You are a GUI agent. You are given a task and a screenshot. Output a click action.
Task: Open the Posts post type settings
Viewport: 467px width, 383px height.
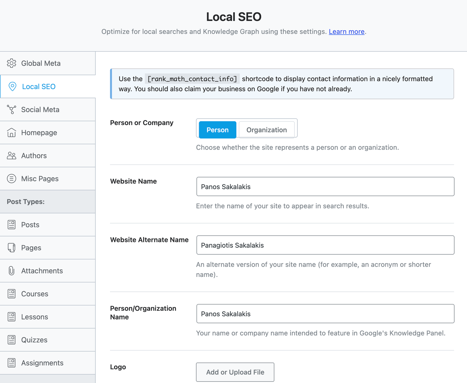coord(48,225)
